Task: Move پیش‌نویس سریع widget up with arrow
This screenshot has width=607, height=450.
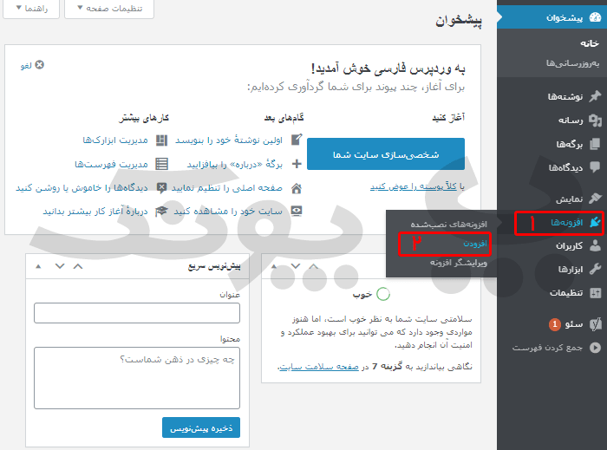Action: (78, 266)
